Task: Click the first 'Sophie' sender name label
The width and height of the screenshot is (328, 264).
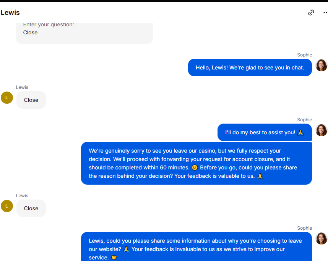Action: coord(304,55)
